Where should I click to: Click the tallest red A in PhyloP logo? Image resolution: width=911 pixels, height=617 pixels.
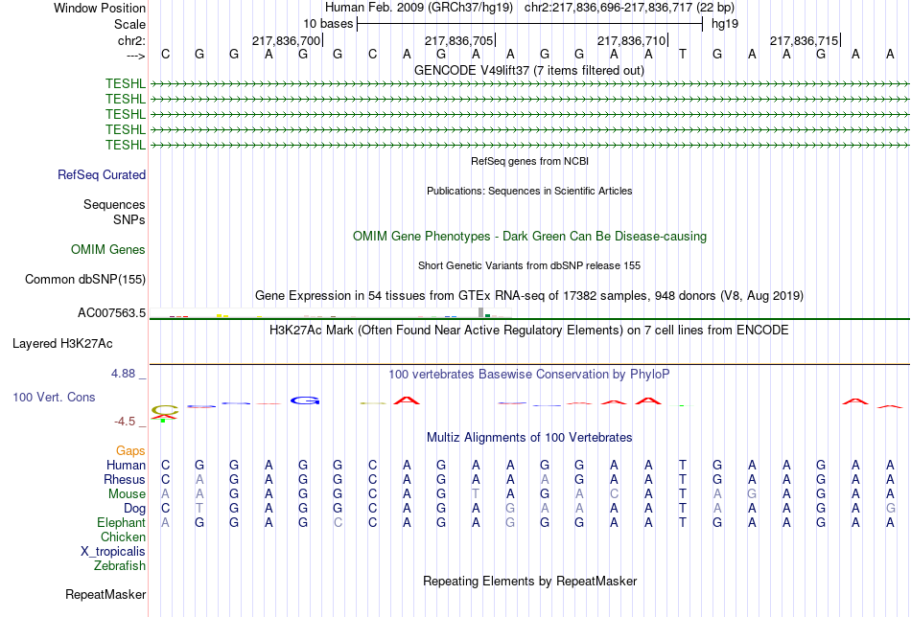pyautogui.click(x=407, y=400)
